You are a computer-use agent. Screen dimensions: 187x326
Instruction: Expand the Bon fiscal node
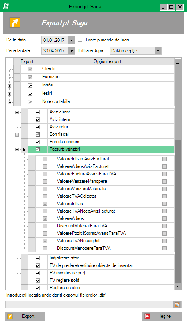pos(17,135)
